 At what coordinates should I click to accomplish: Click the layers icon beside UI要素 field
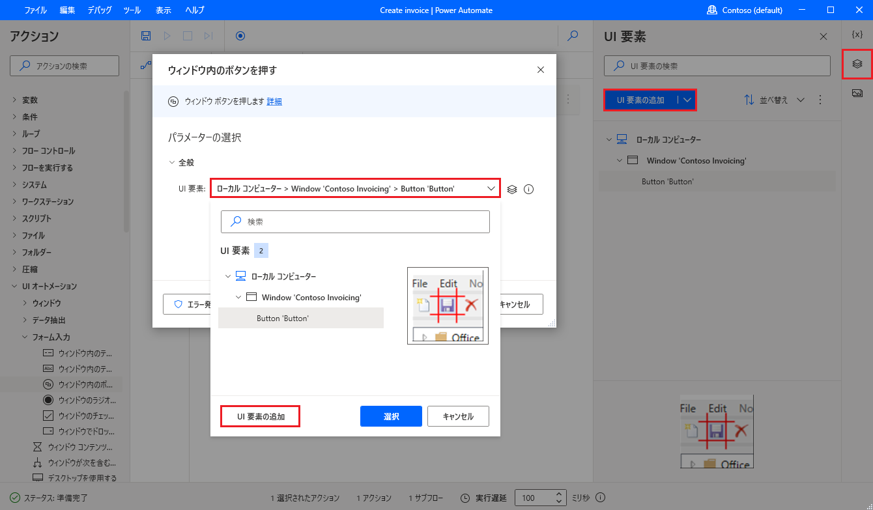pyautogui.click(x=512, y=189)
